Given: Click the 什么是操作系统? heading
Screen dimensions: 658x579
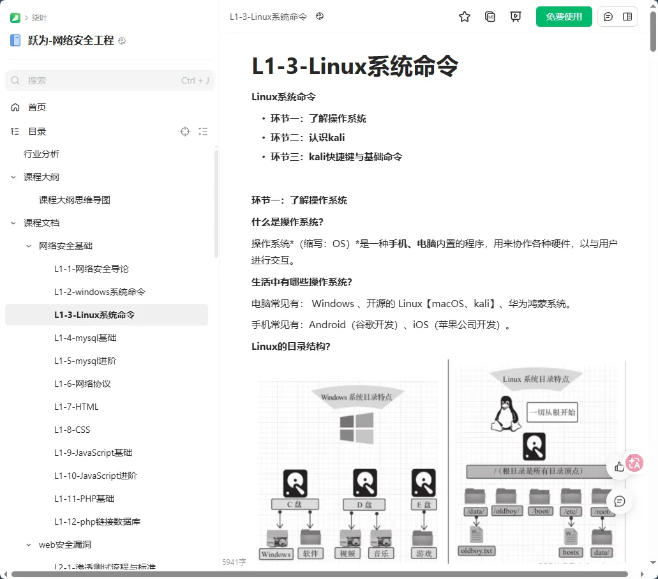Looking at the screenshot, I should [287, 222].
